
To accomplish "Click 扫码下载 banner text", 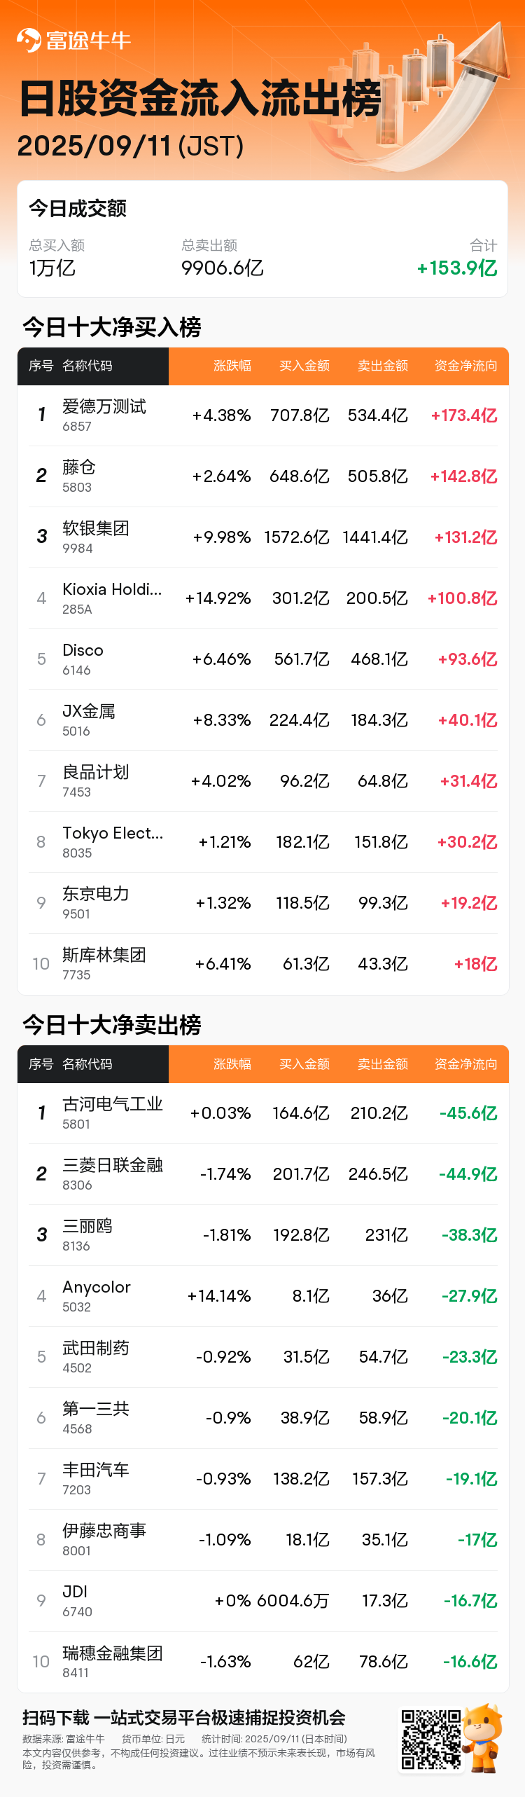I will pos(56,1718).
